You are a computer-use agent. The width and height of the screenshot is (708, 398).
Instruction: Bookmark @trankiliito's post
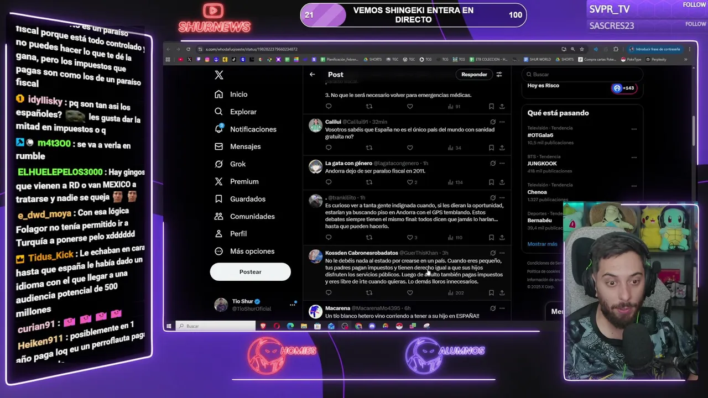click(491, 237)
